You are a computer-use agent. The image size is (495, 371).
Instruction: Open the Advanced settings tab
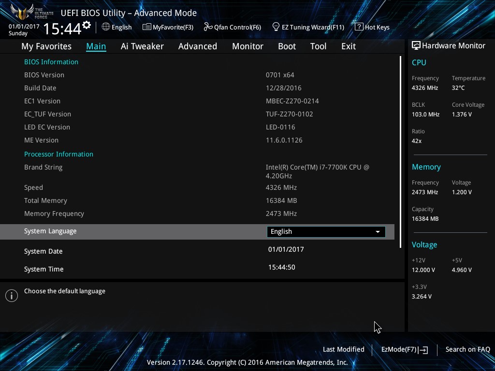(x=198, y=46)
